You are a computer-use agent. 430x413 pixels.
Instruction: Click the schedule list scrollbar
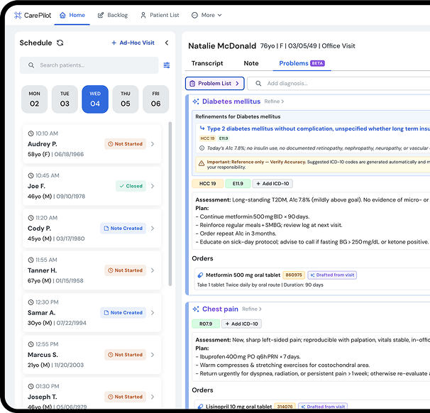170,204
